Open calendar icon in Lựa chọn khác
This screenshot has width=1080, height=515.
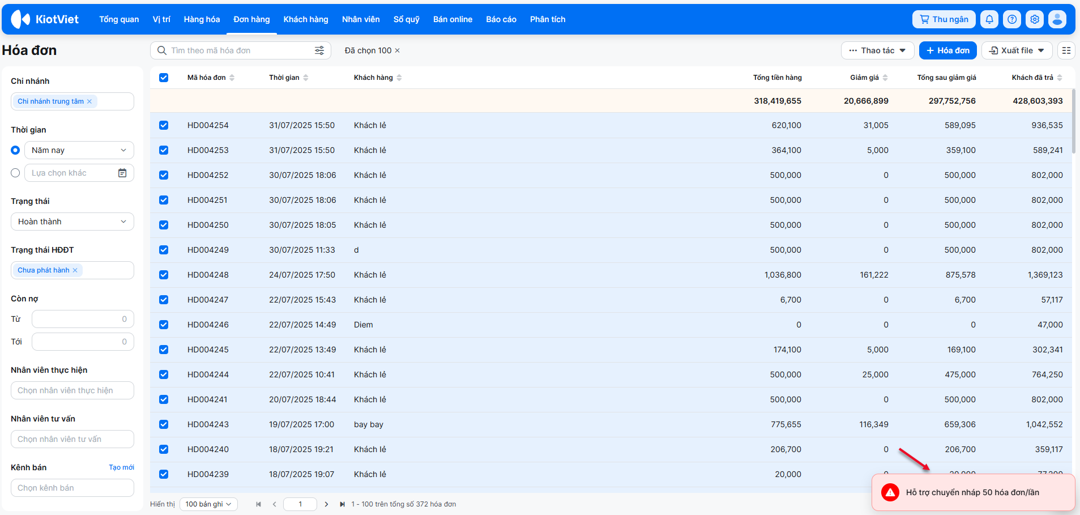point(122,173)
